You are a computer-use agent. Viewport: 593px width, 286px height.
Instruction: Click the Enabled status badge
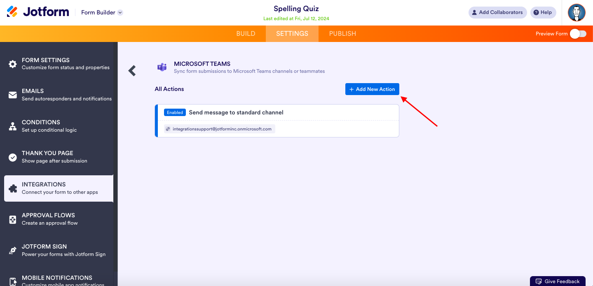click(x=175, y=112)
